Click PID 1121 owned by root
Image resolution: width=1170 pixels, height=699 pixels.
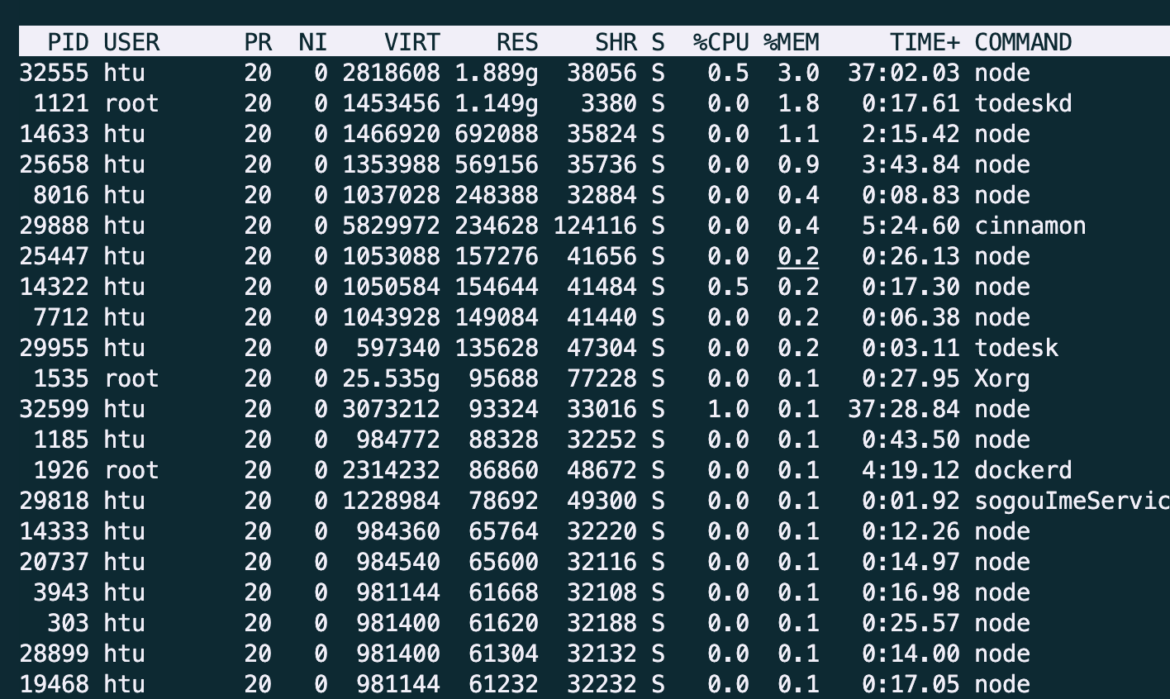pos(61,103)
